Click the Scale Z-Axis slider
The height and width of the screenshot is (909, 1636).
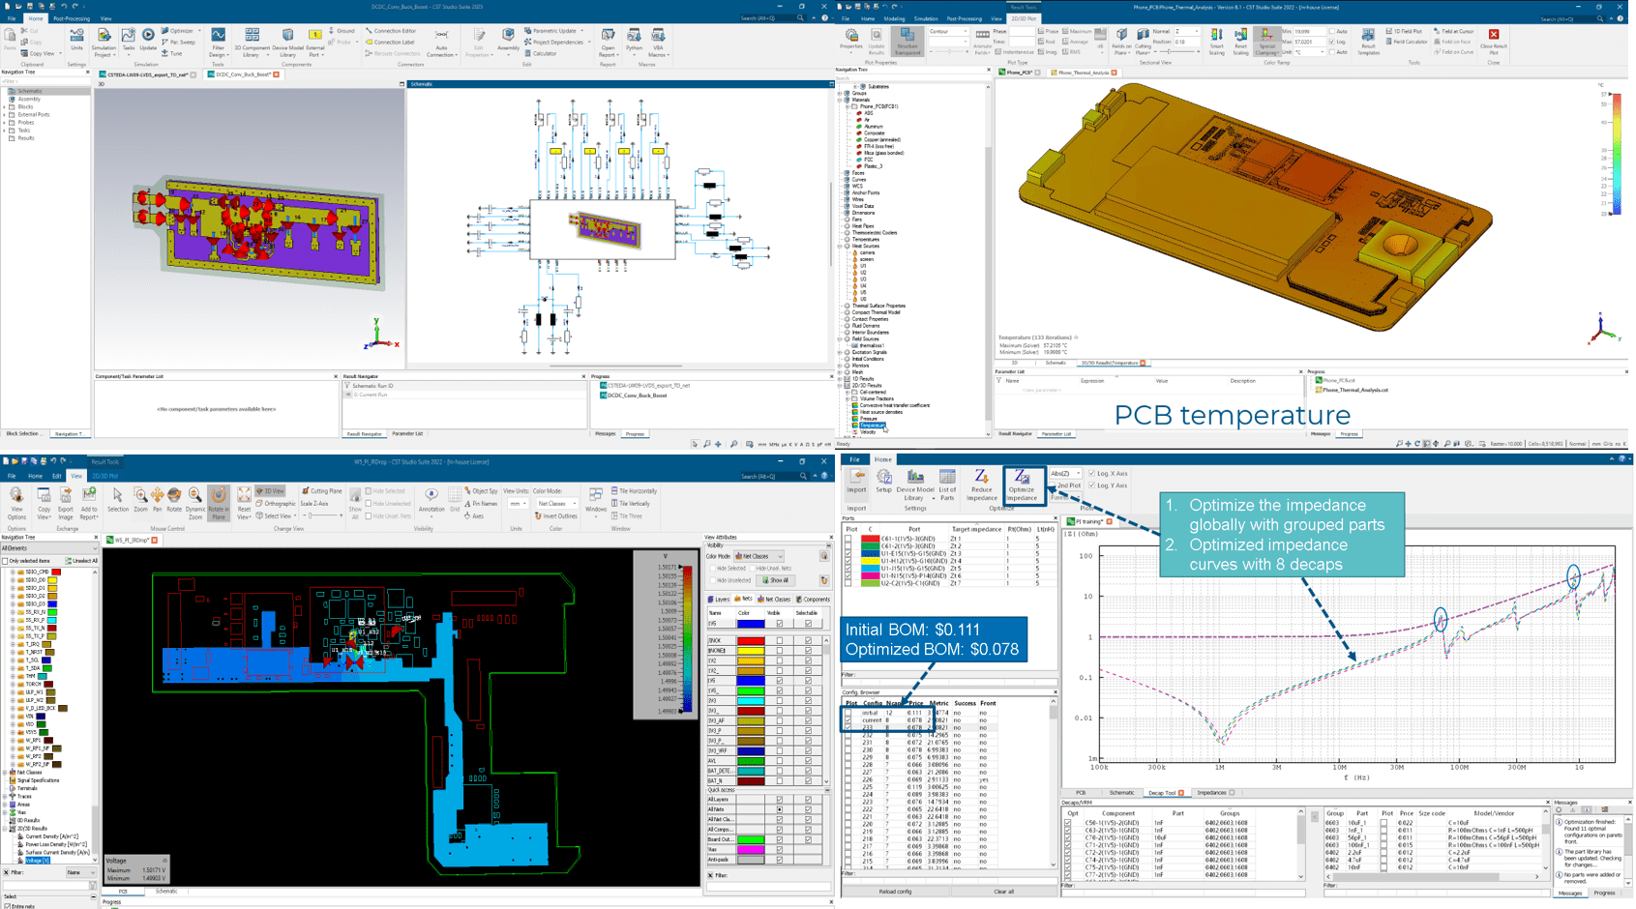(321, 516)
